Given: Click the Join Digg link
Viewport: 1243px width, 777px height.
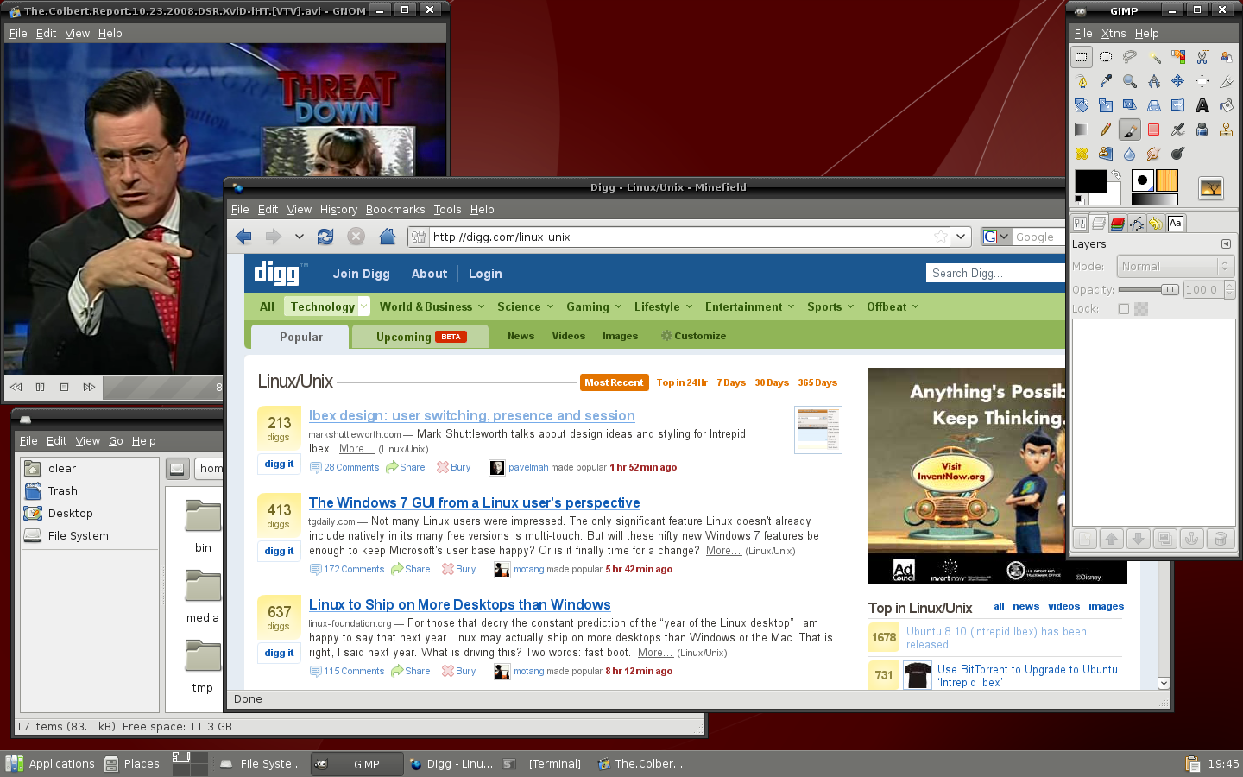Looking at the screenshot, I should click(361, 274).
